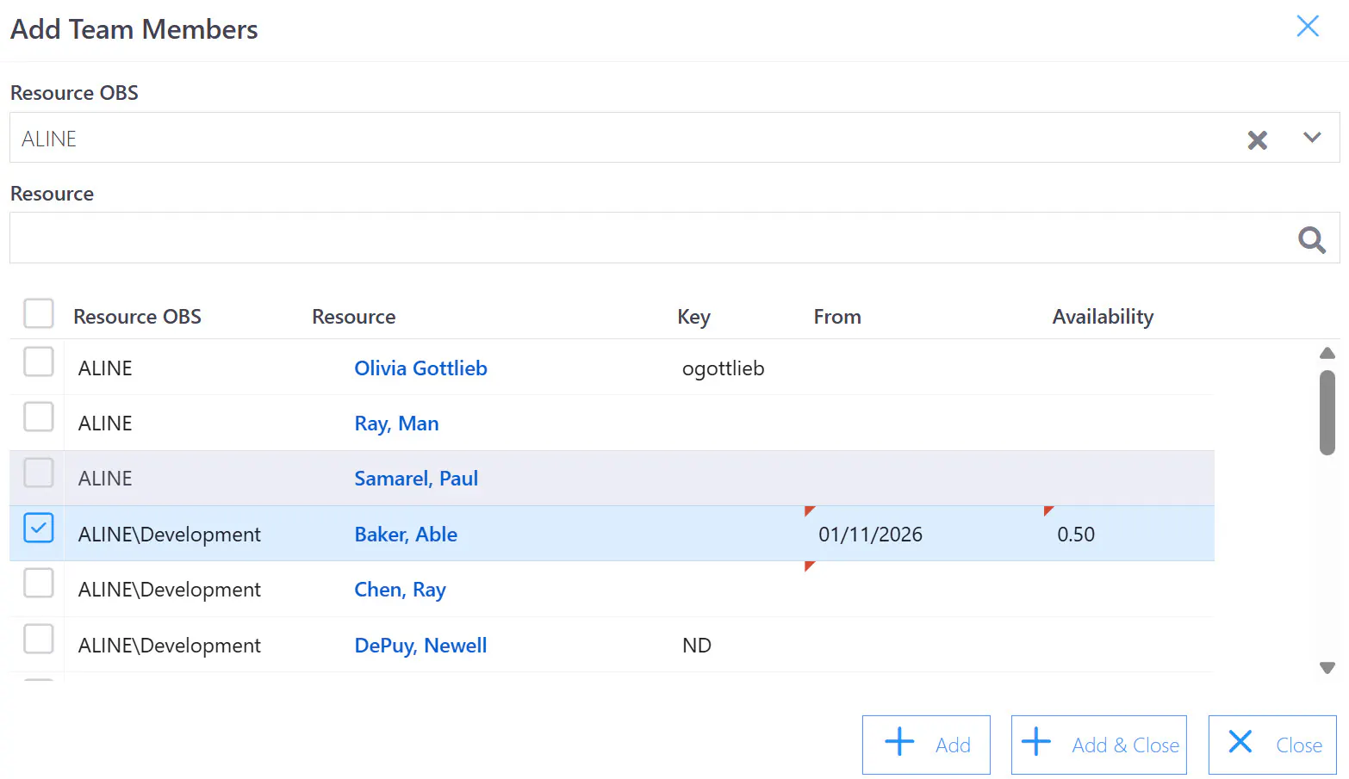Click the From column header
Viewport: 1349px width, 779px height.
(x=837, y=317)
